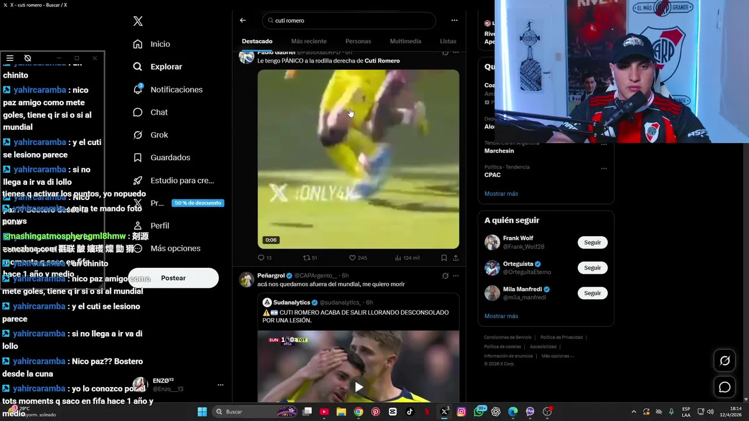This screenshot has height=421, width=749.
Task: Open the chat overlay hamburger menu
Action: tap(10, 58)
